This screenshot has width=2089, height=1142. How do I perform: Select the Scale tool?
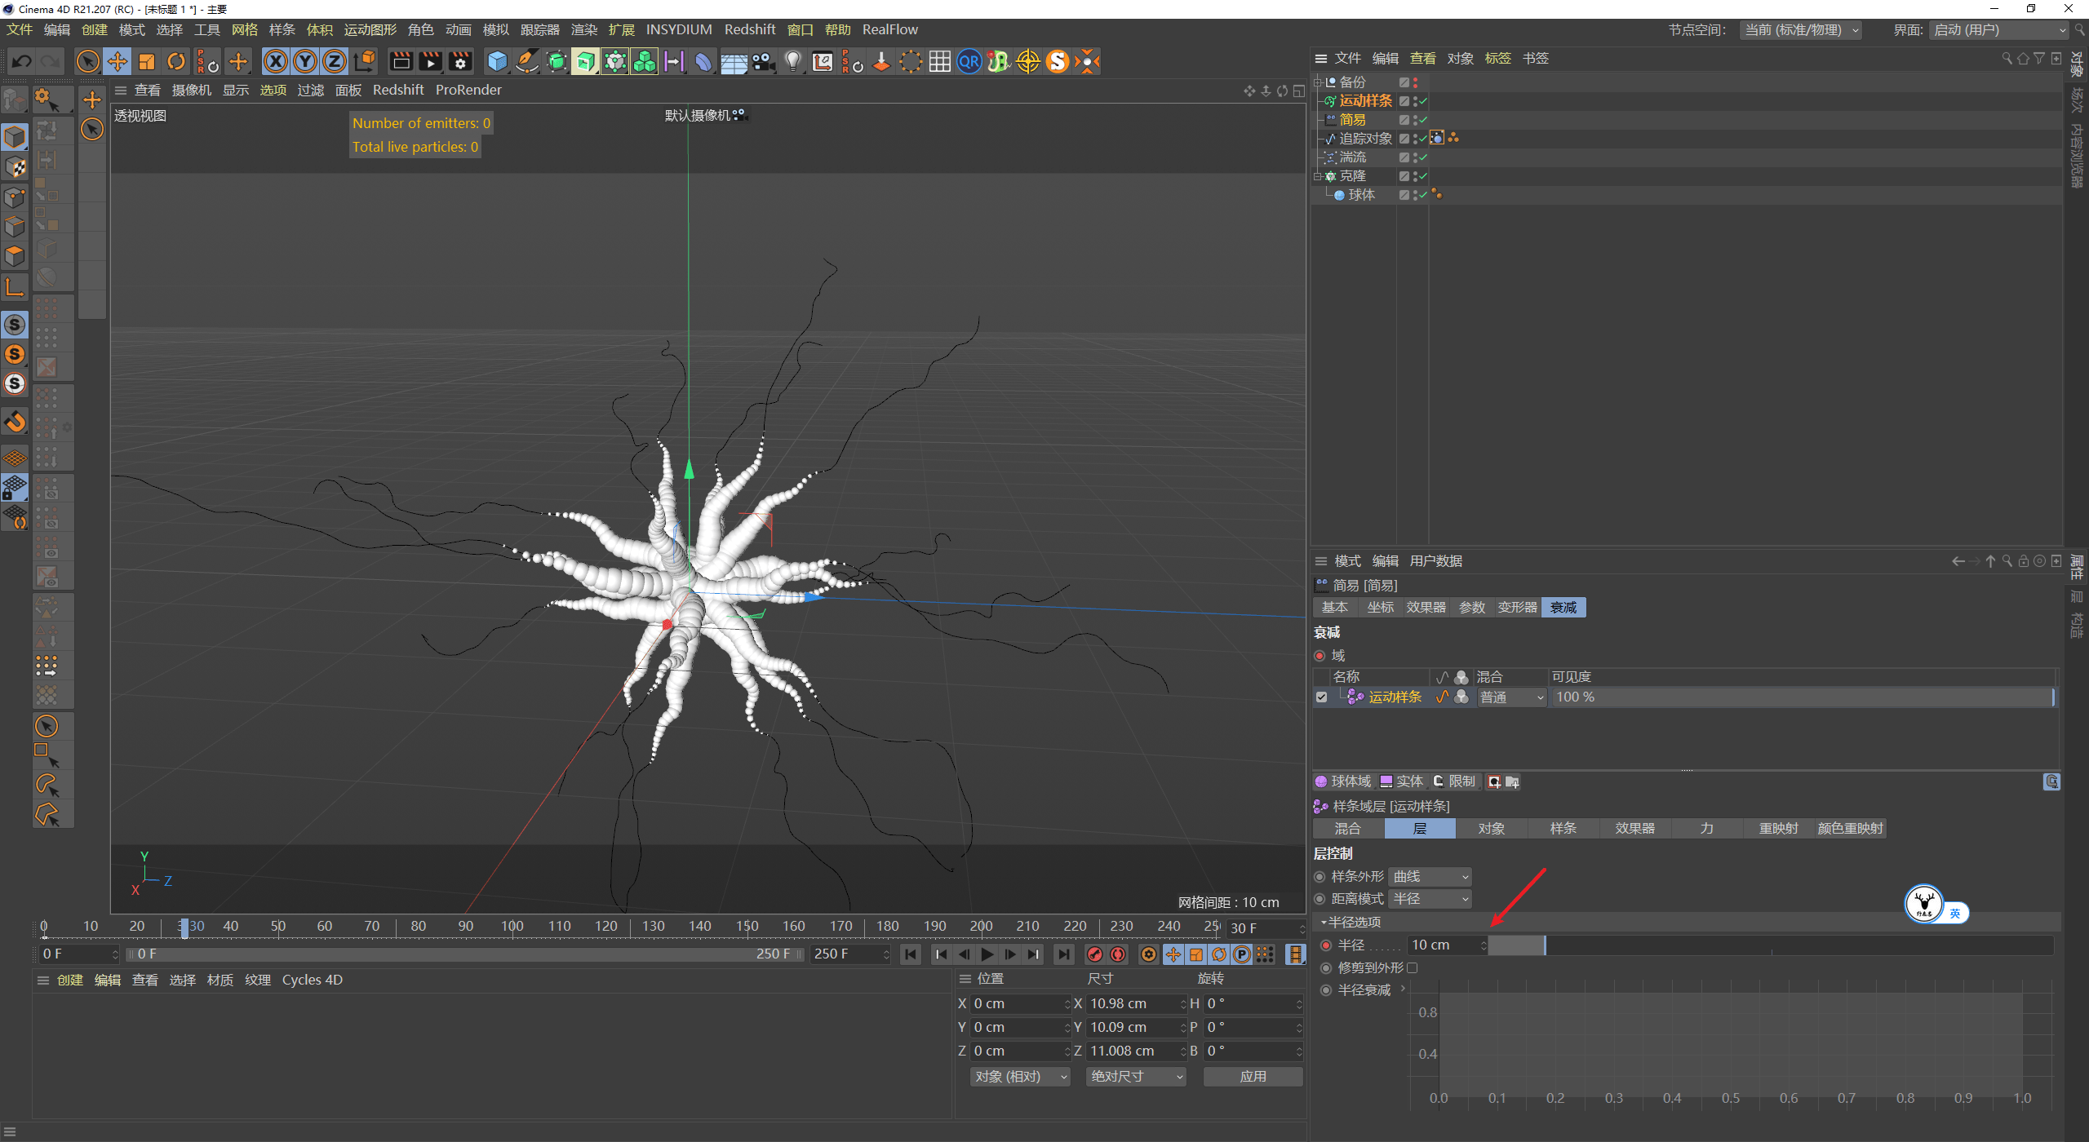tap(147, 61)
